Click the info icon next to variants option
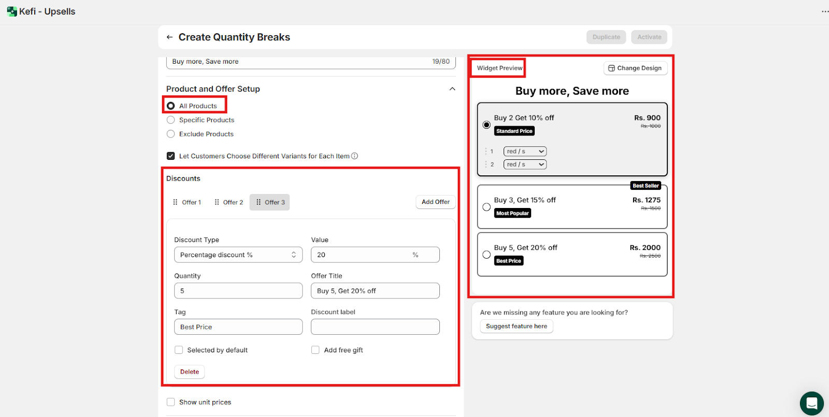 pos(355,156)
